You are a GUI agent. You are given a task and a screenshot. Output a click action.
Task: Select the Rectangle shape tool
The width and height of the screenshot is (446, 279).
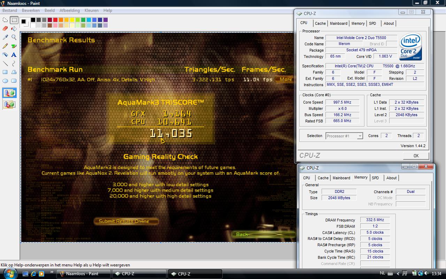click(5, 72)
